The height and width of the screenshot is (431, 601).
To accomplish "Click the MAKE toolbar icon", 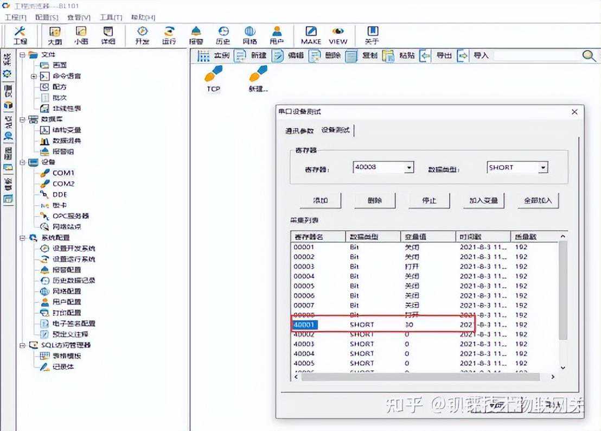I will (311, 35).
